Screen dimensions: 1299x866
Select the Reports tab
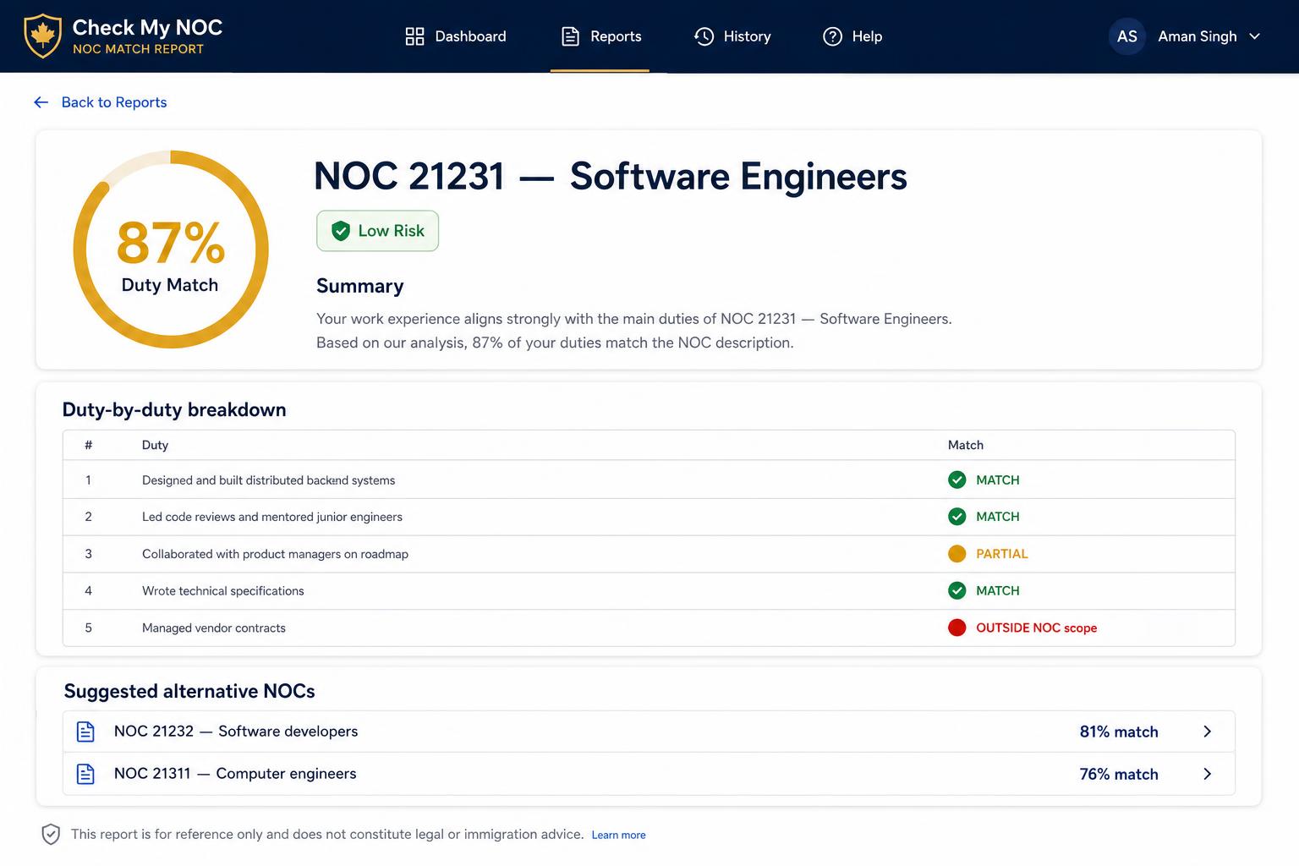(x=601, y=36)
